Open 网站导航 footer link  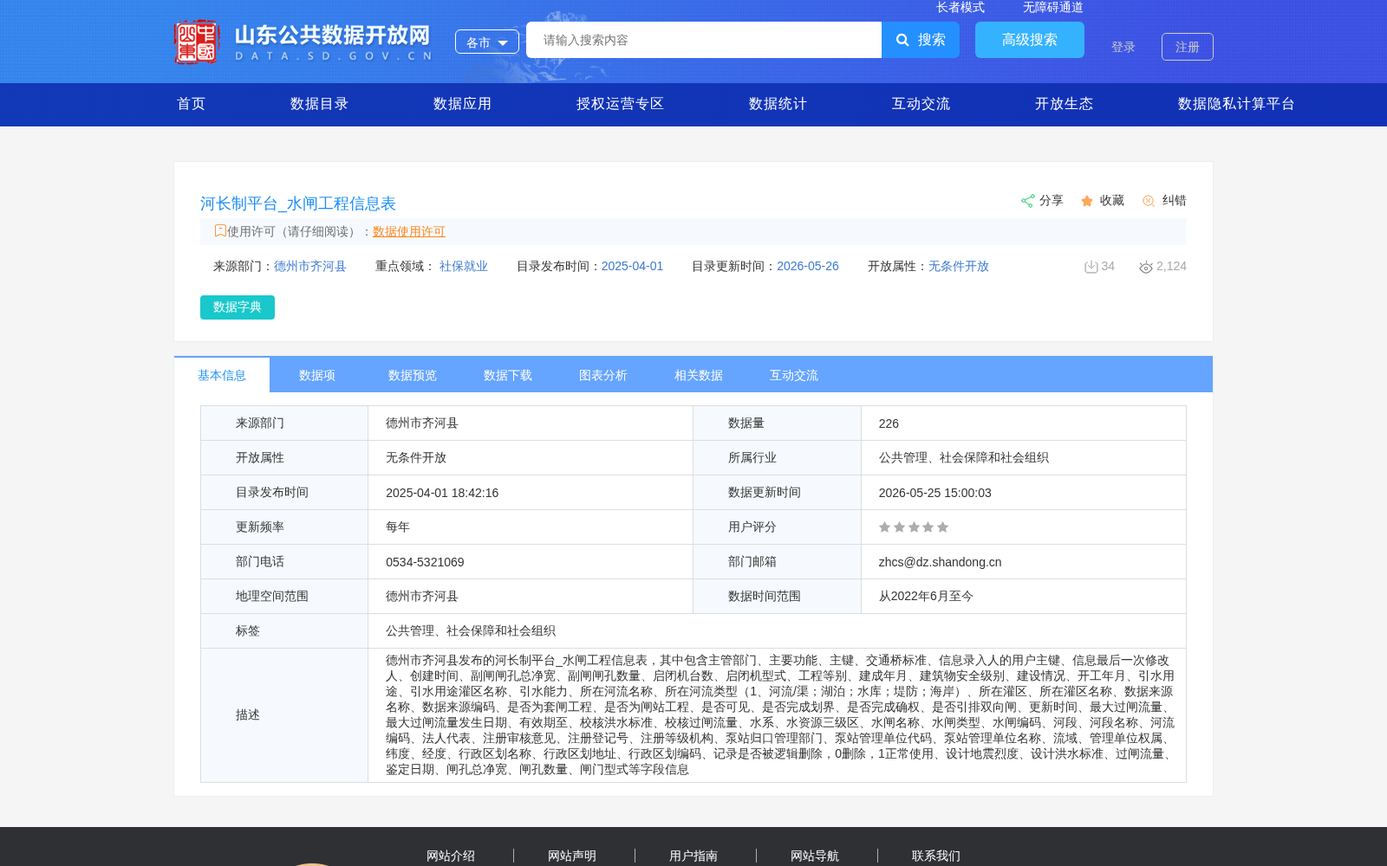(x=815, y=856)
